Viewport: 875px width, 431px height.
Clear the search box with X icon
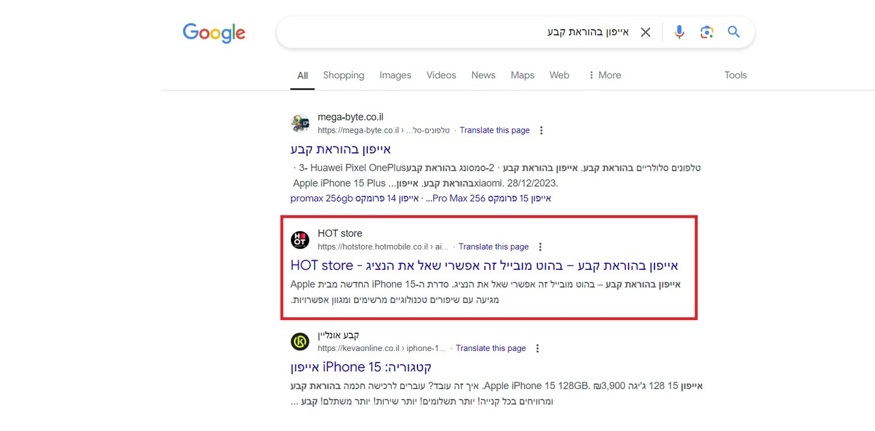pos(645,32)
